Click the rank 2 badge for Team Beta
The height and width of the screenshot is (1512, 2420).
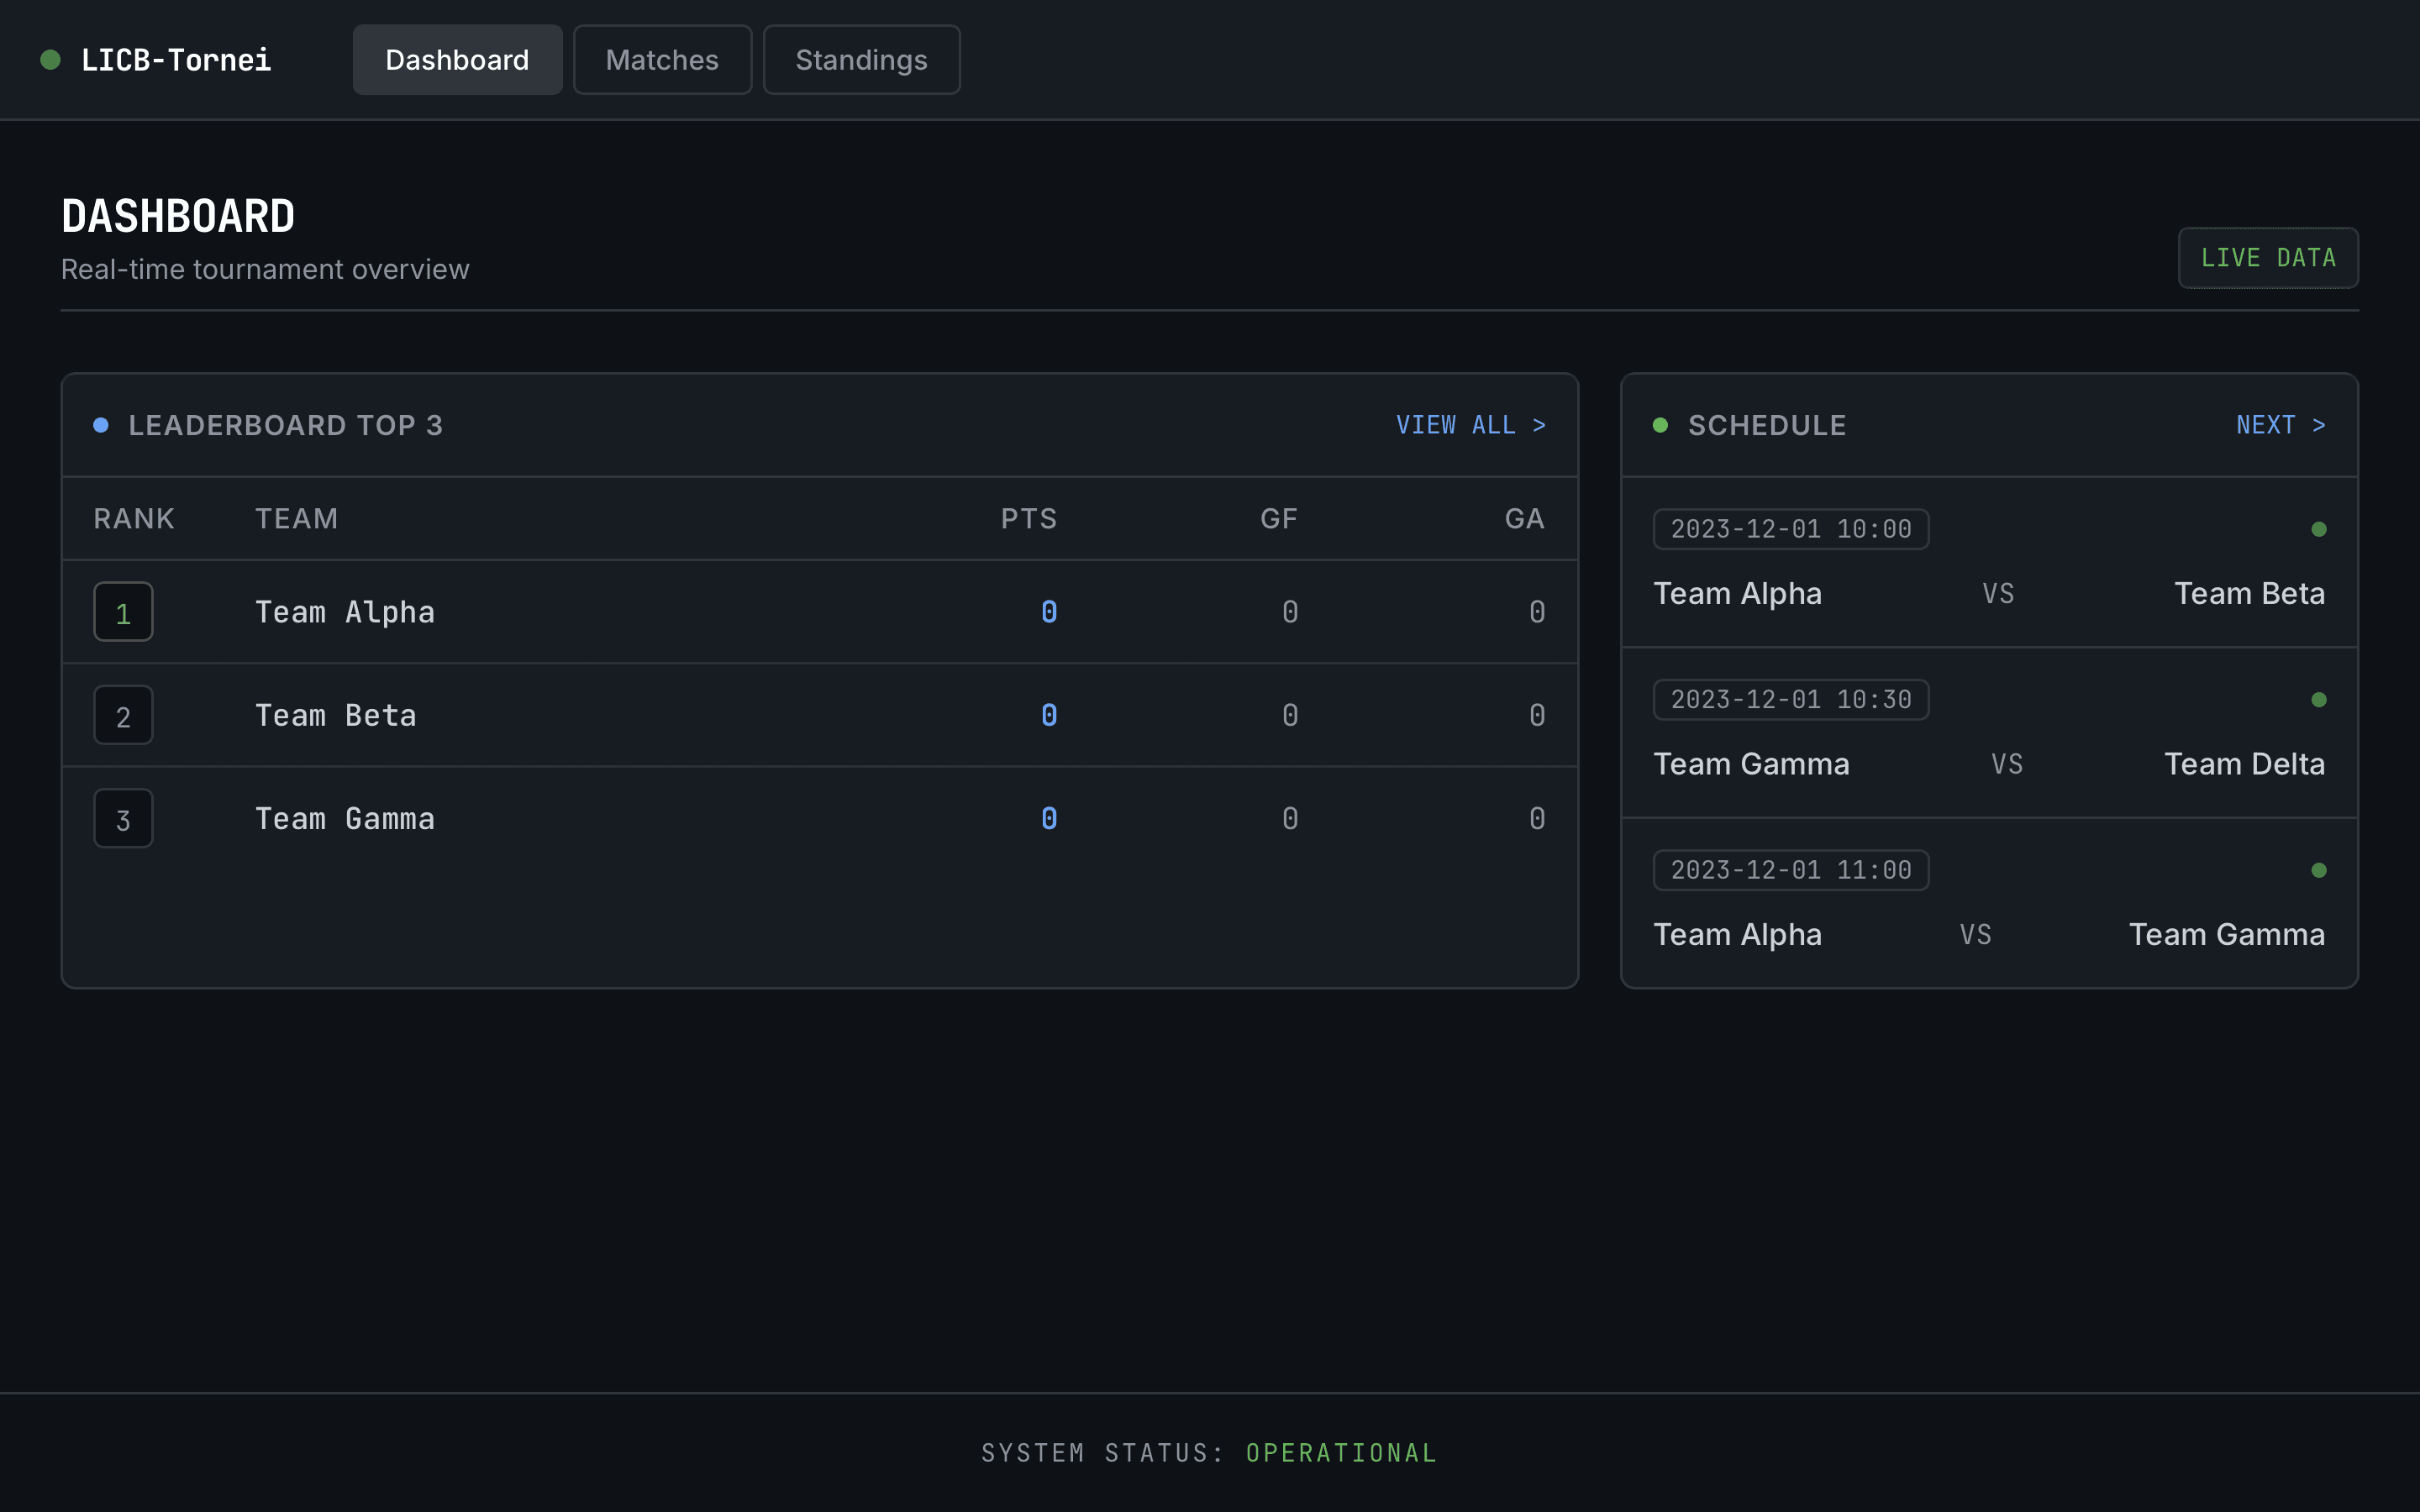[x=123, y=715]
